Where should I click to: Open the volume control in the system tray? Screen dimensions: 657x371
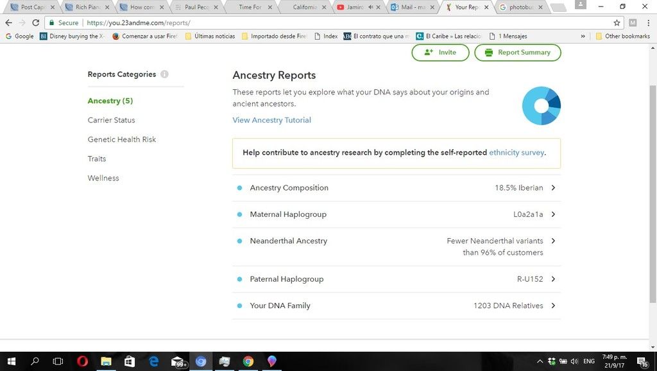tap(574, 361)
